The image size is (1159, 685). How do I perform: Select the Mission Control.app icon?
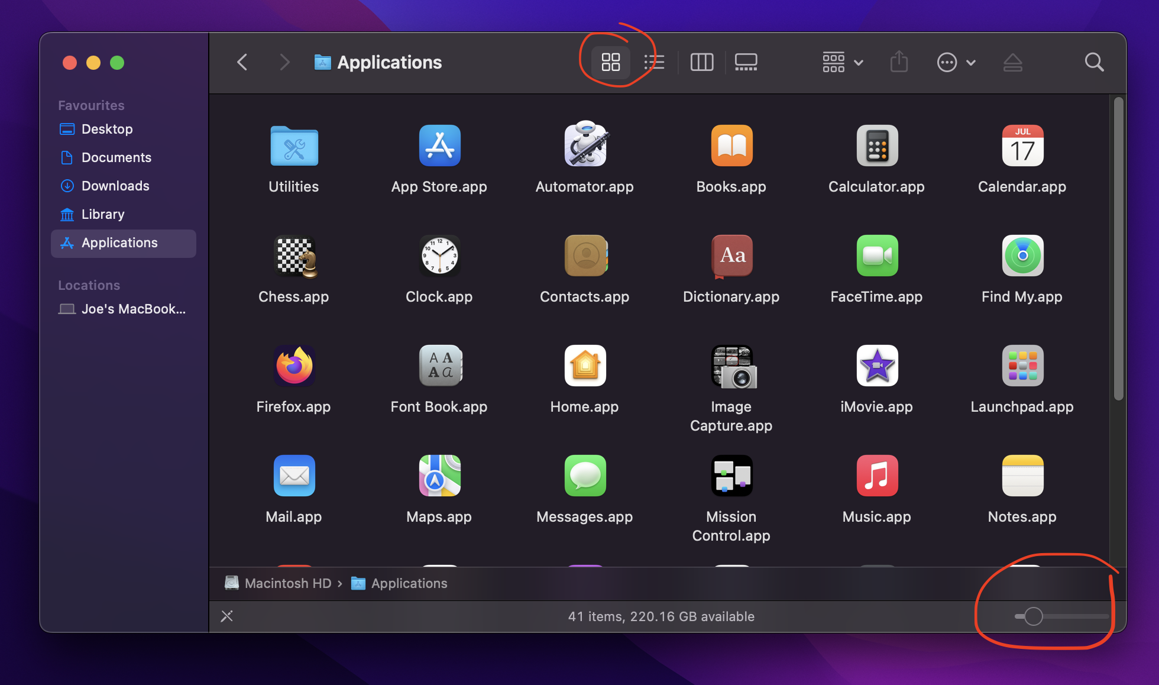(731, 476)
